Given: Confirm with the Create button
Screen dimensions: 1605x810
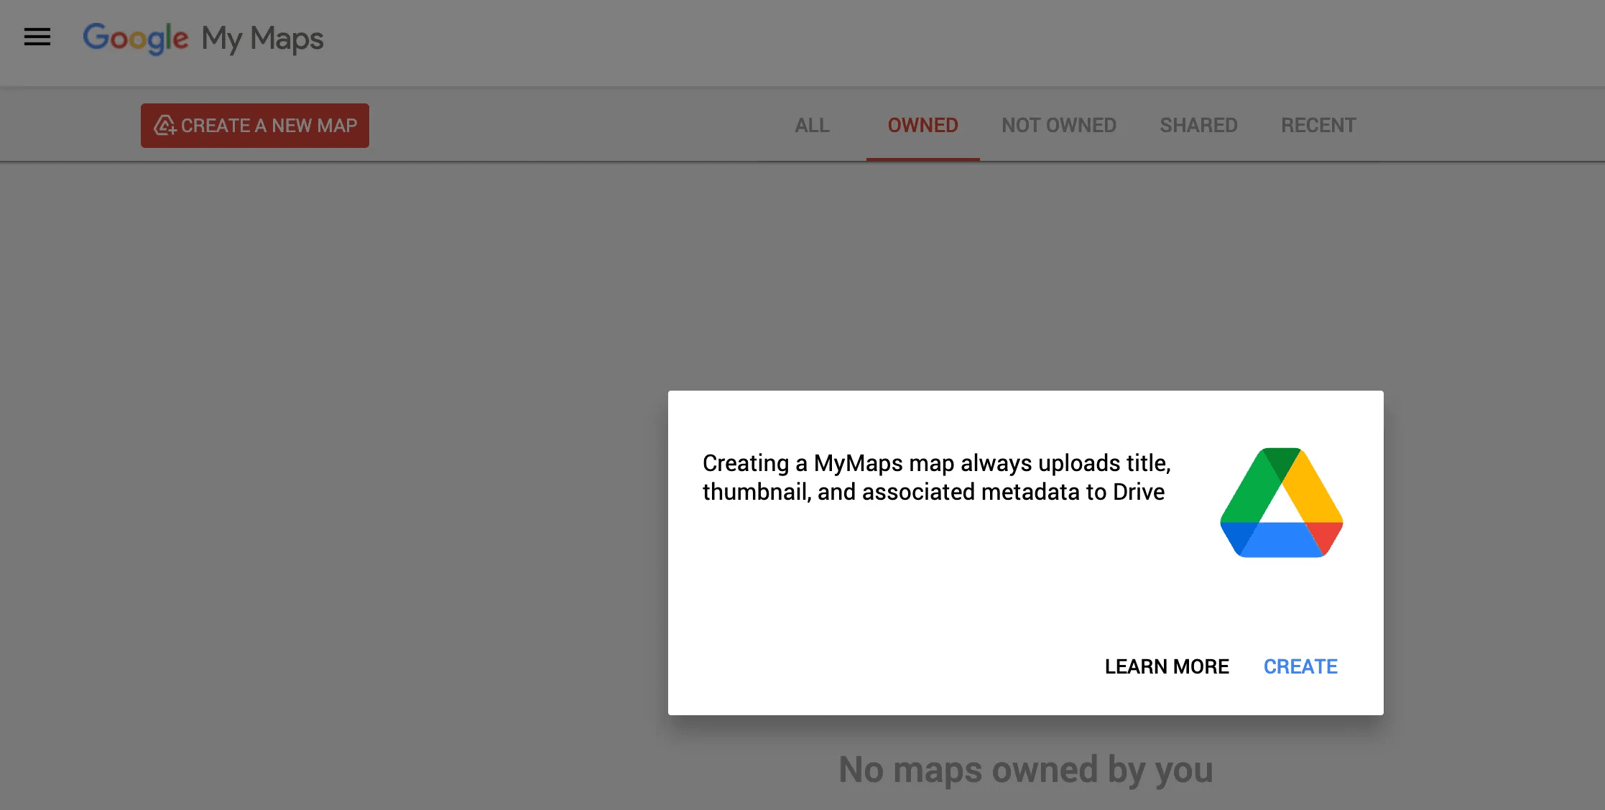Looking at the screenshot, I should click(1300, 667).
